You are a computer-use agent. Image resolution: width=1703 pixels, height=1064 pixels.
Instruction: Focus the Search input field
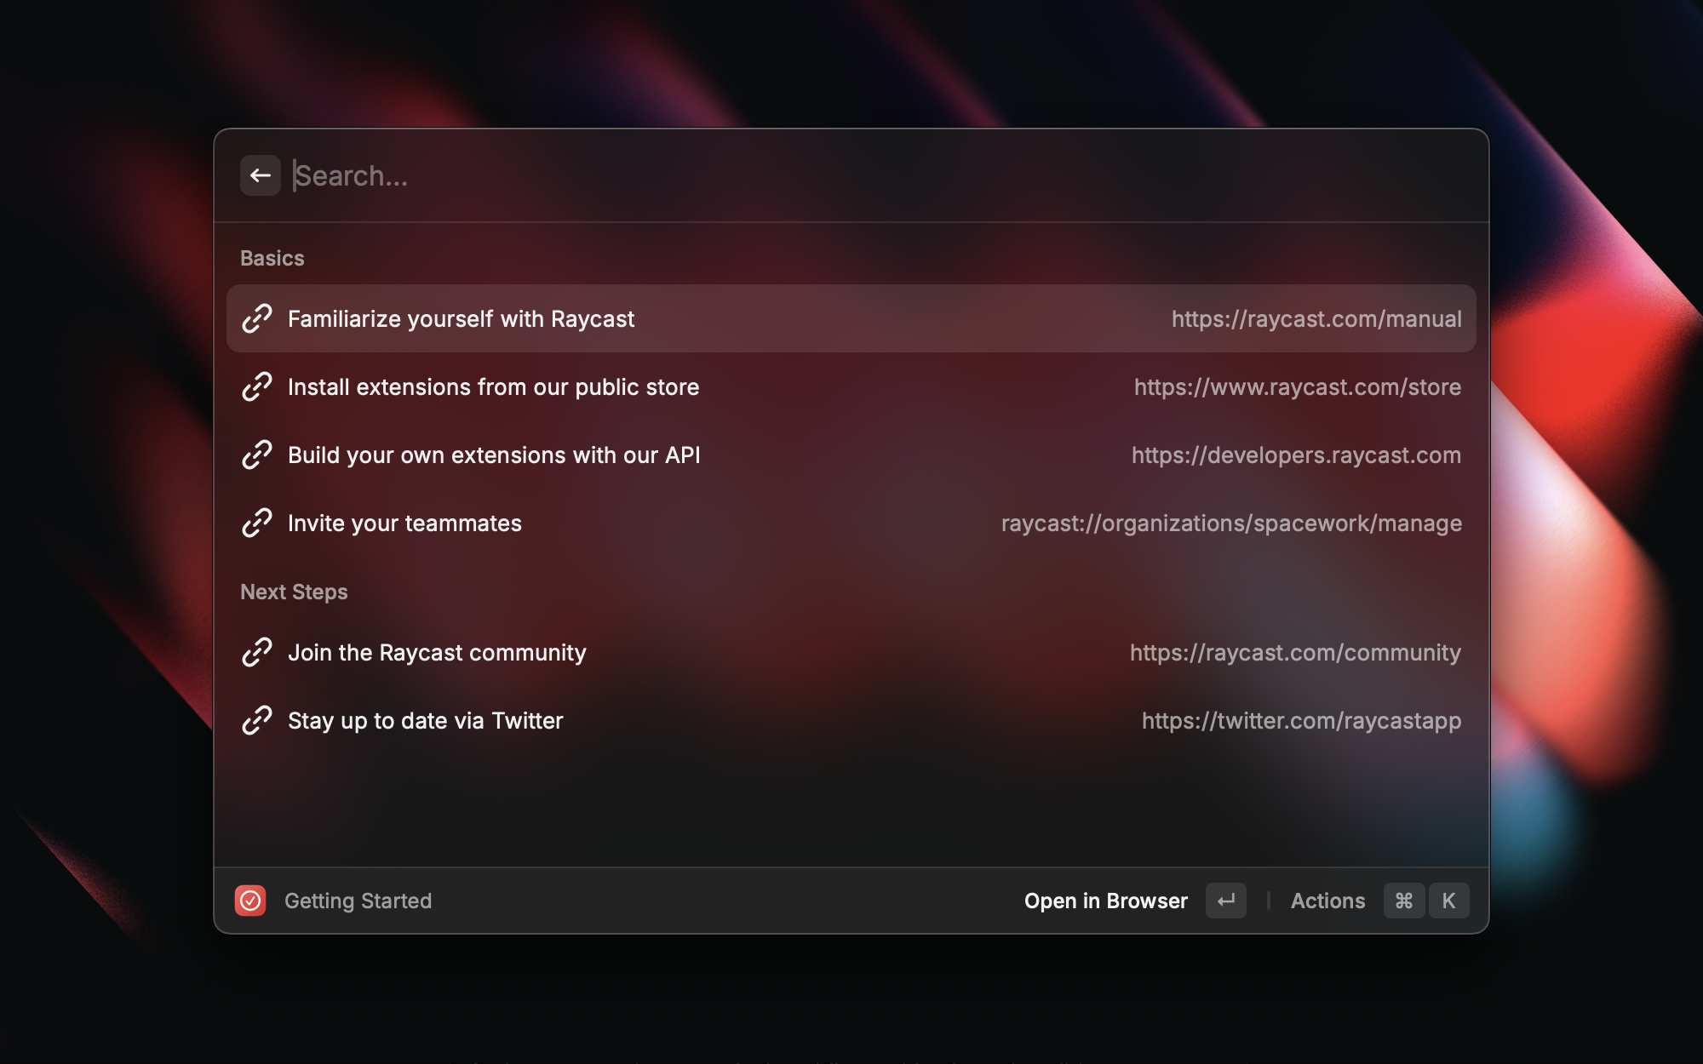point(877,175)
